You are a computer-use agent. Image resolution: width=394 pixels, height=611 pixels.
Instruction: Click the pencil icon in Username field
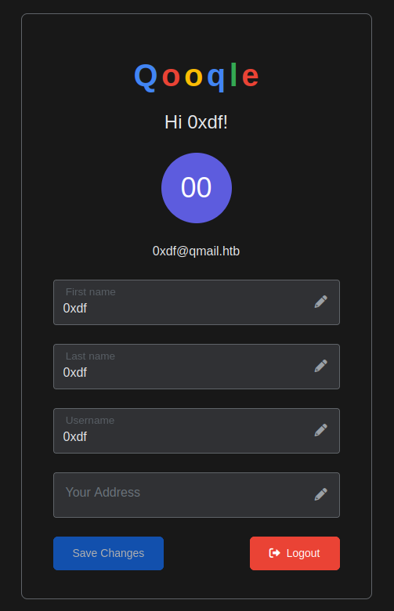(320, 430)
